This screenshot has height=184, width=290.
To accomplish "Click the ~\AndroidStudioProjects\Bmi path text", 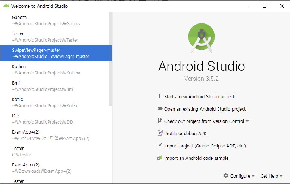I will click(x=43, y=89).
